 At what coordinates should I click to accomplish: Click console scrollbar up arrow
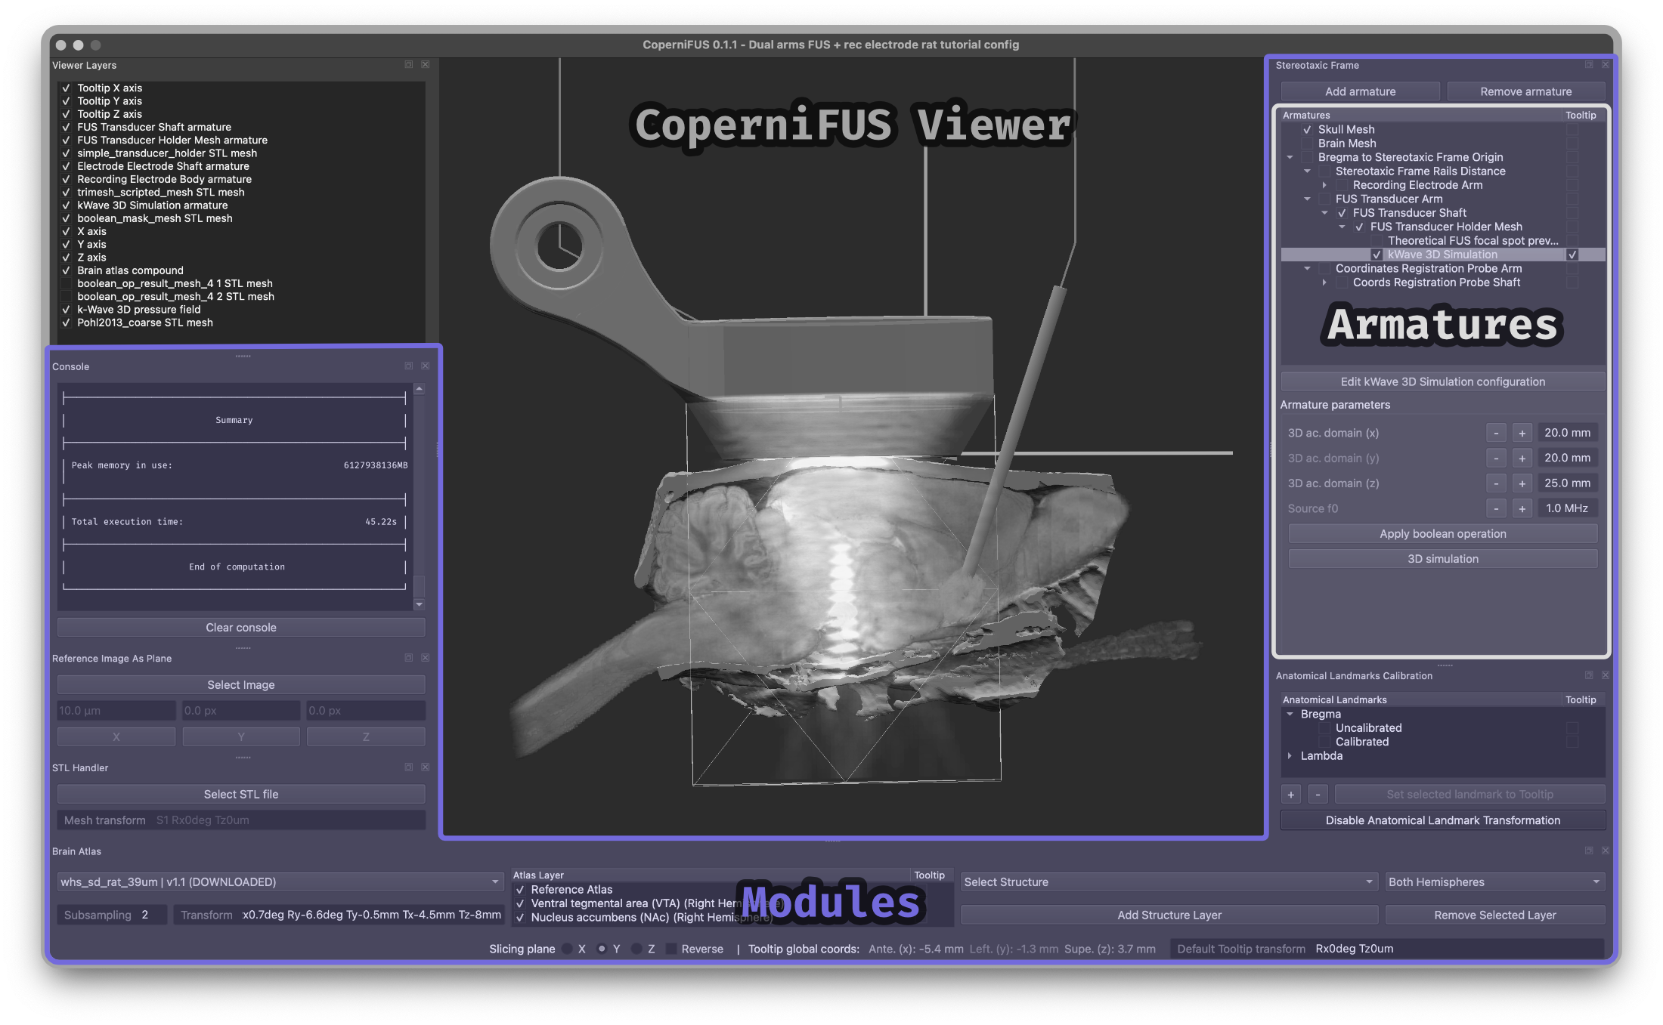[419, 389]
